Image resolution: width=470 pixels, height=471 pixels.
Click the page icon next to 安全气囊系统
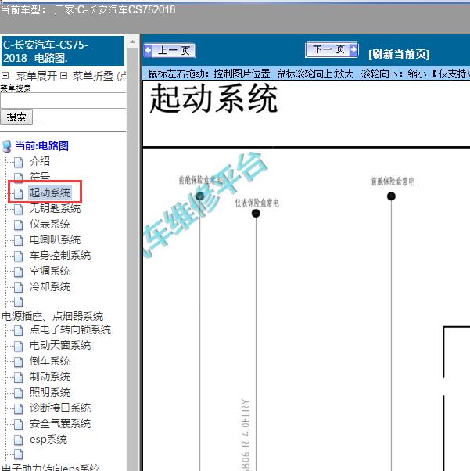coord(18,424)
